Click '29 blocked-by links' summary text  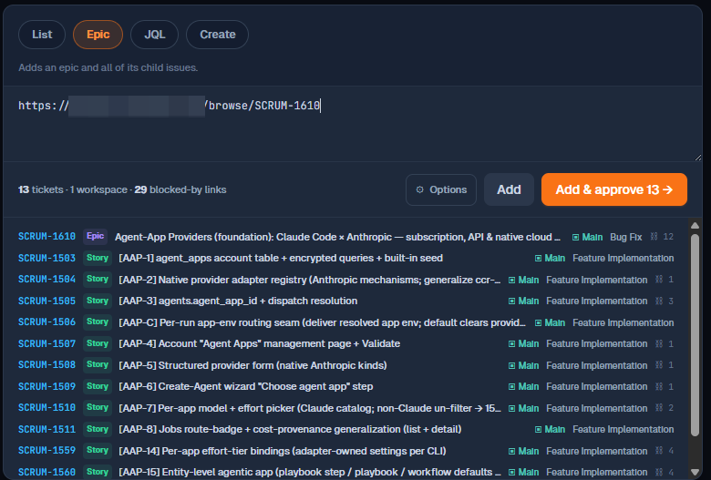[180, 189]
